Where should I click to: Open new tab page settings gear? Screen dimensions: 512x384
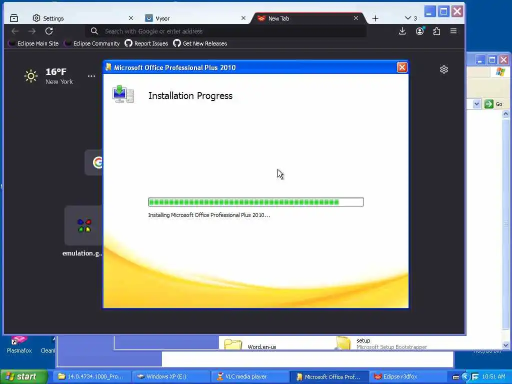pyautogui.click(x=444, y=69)
